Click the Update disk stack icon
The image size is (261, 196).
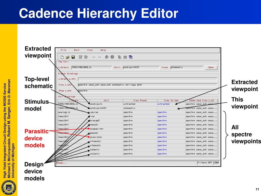click(x=107, y=57)
